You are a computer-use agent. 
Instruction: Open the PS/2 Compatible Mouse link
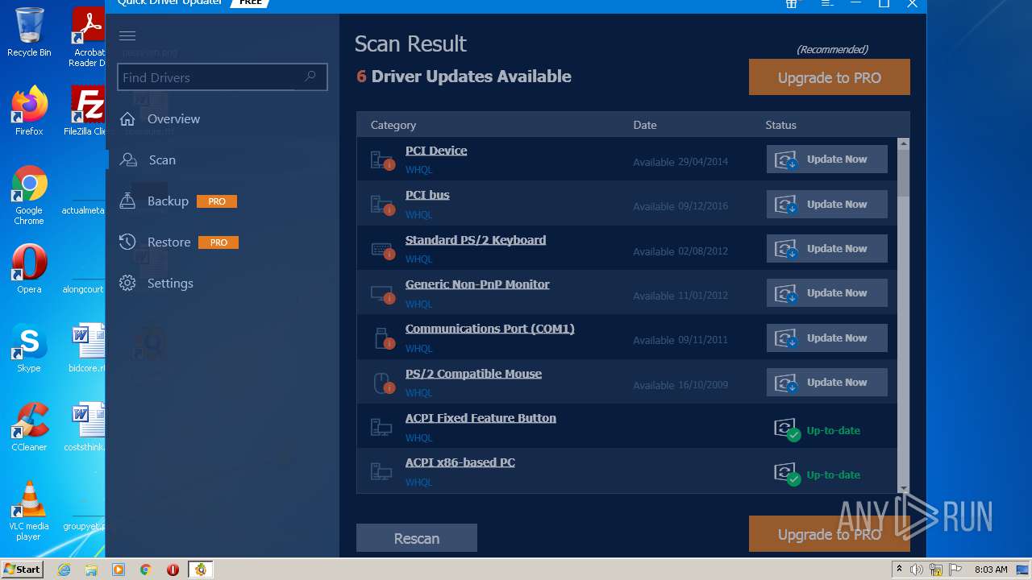click(473, 374)
